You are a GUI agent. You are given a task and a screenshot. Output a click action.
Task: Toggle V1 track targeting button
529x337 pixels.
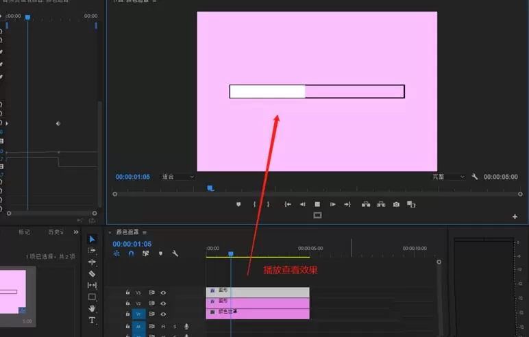click(138, 314)
